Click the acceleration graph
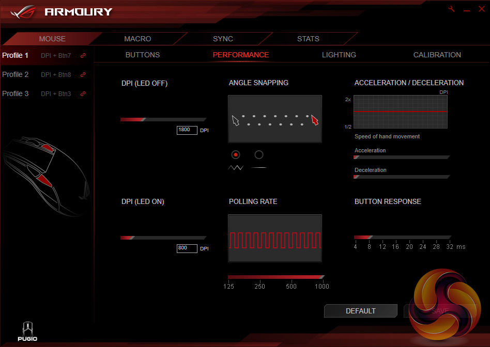The height and width of the screenshot is (347, 490). 400,112
